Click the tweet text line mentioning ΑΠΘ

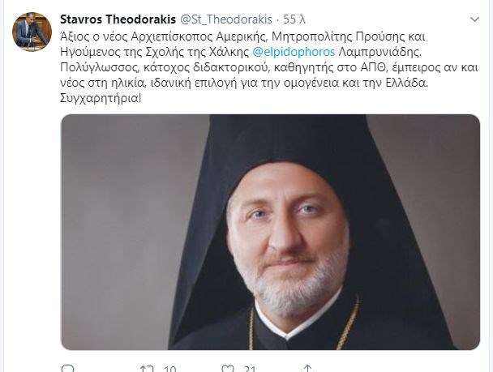tap(269, 67)
